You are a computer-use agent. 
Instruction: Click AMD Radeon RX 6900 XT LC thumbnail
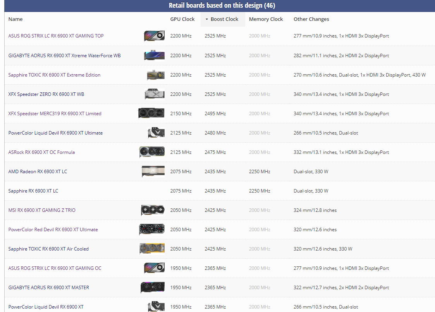point(153,171)
